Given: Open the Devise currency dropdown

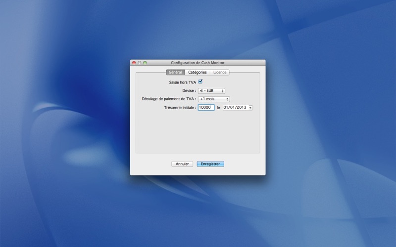Looking at the screenshot, I should coord(211,91).
